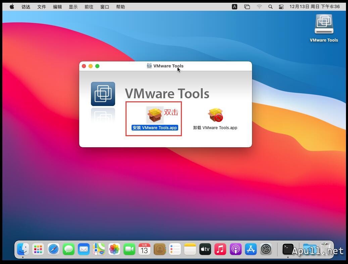Open the 前往 menu

89,7
